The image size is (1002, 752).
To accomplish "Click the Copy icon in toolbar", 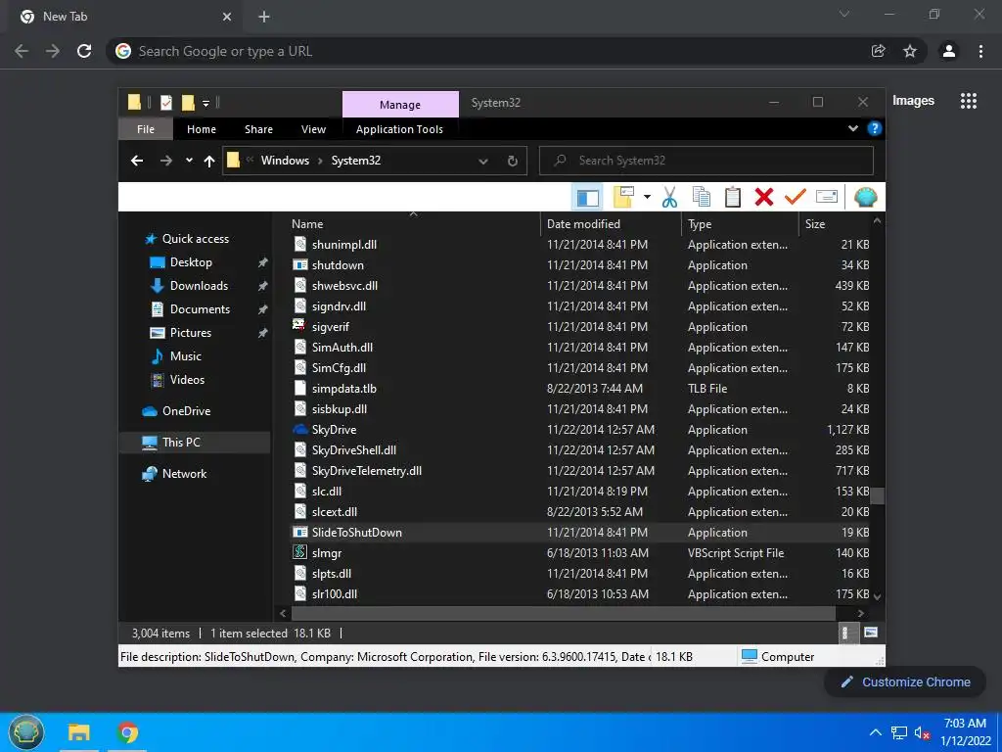I will coord(701,198).
